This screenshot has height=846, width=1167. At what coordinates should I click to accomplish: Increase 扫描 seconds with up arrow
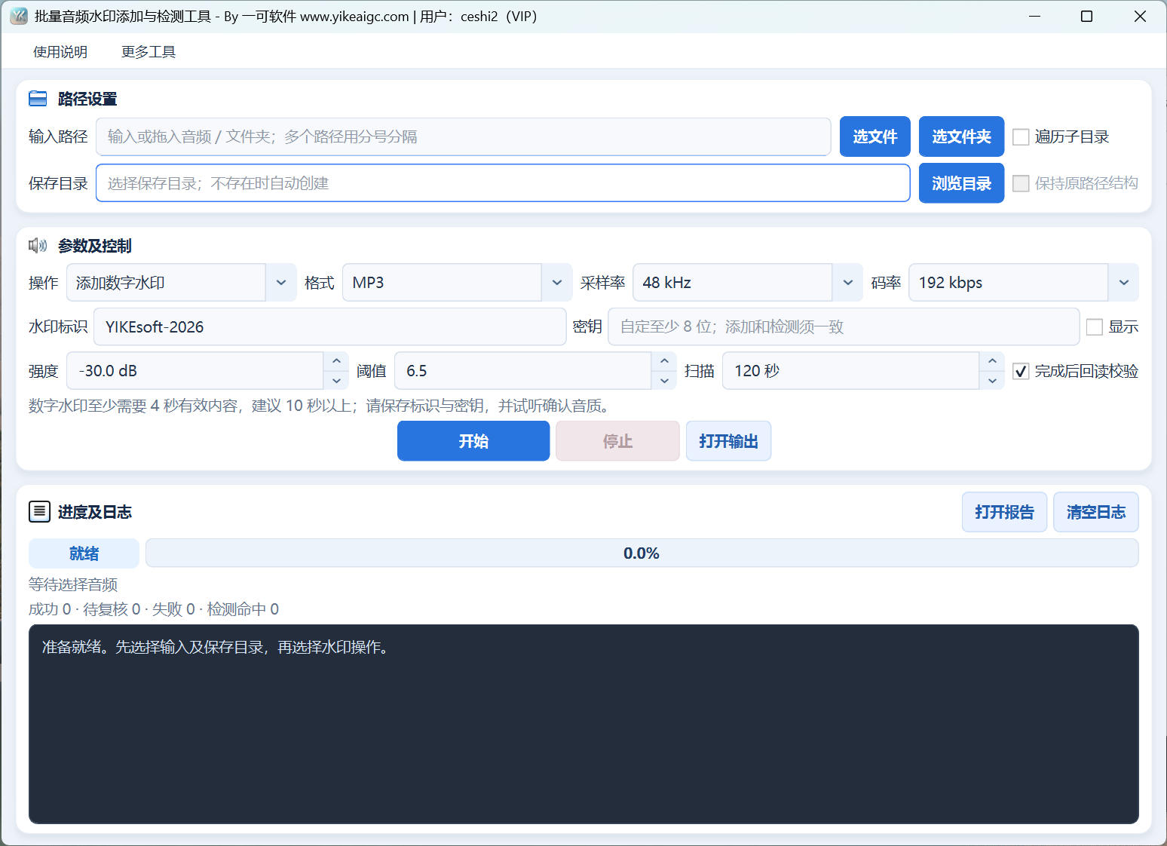point(992,361)
